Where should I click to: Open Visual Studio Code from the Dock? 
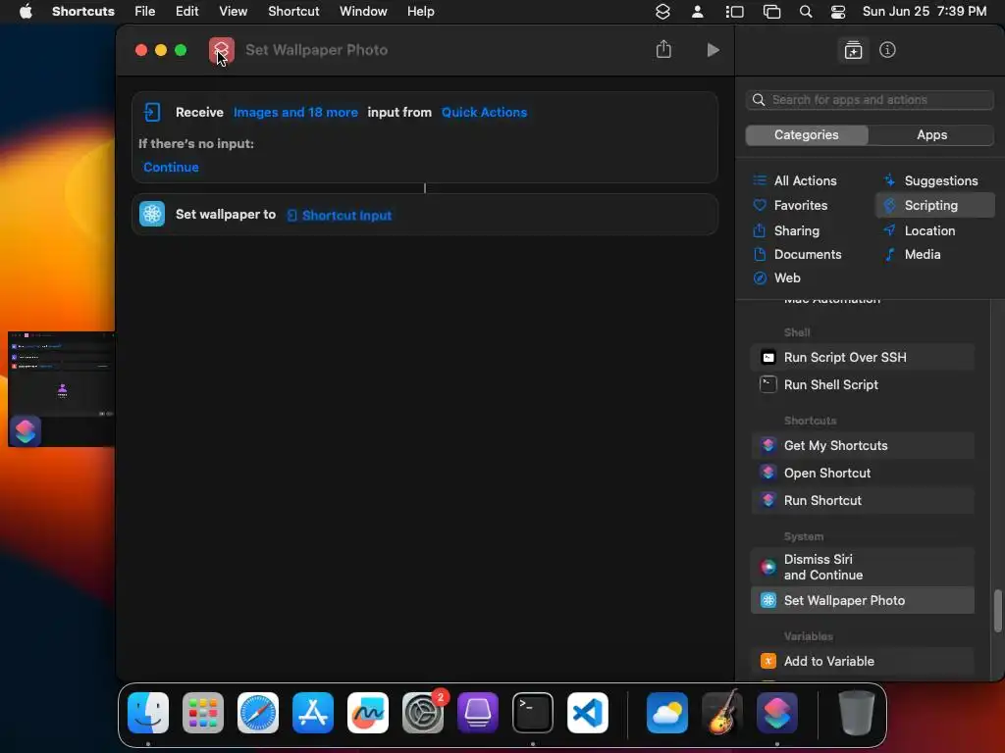[588, 713]
